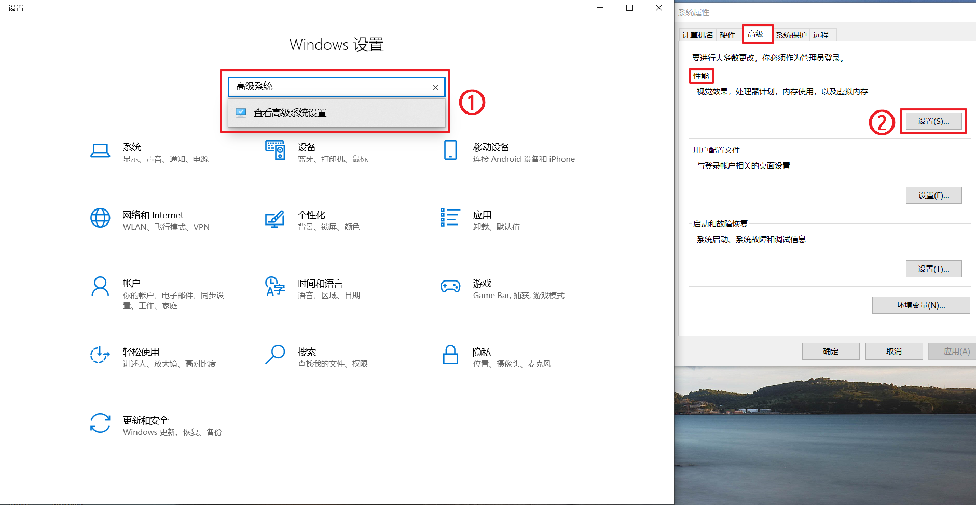This screenshot has width=976, height=505.
Task: Open the 系统 settings laptop icon
Action: point(100,151)
